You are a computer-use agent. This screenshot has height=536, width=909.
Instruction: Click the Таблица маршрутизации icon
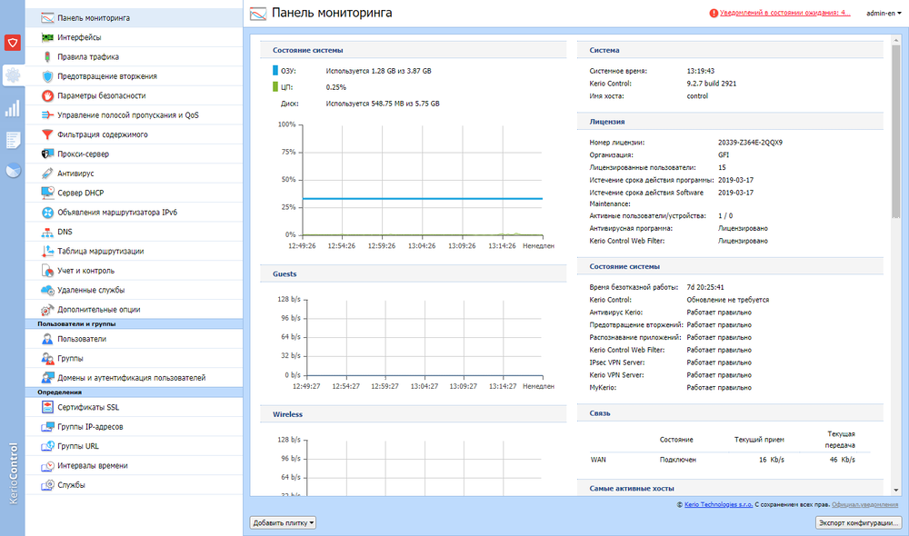coord(47,252)
